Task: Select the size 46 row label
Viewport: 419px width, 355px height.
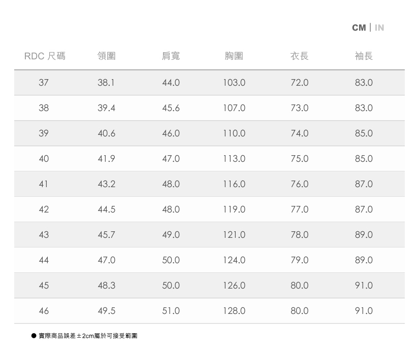Action: tap(44, 311)
